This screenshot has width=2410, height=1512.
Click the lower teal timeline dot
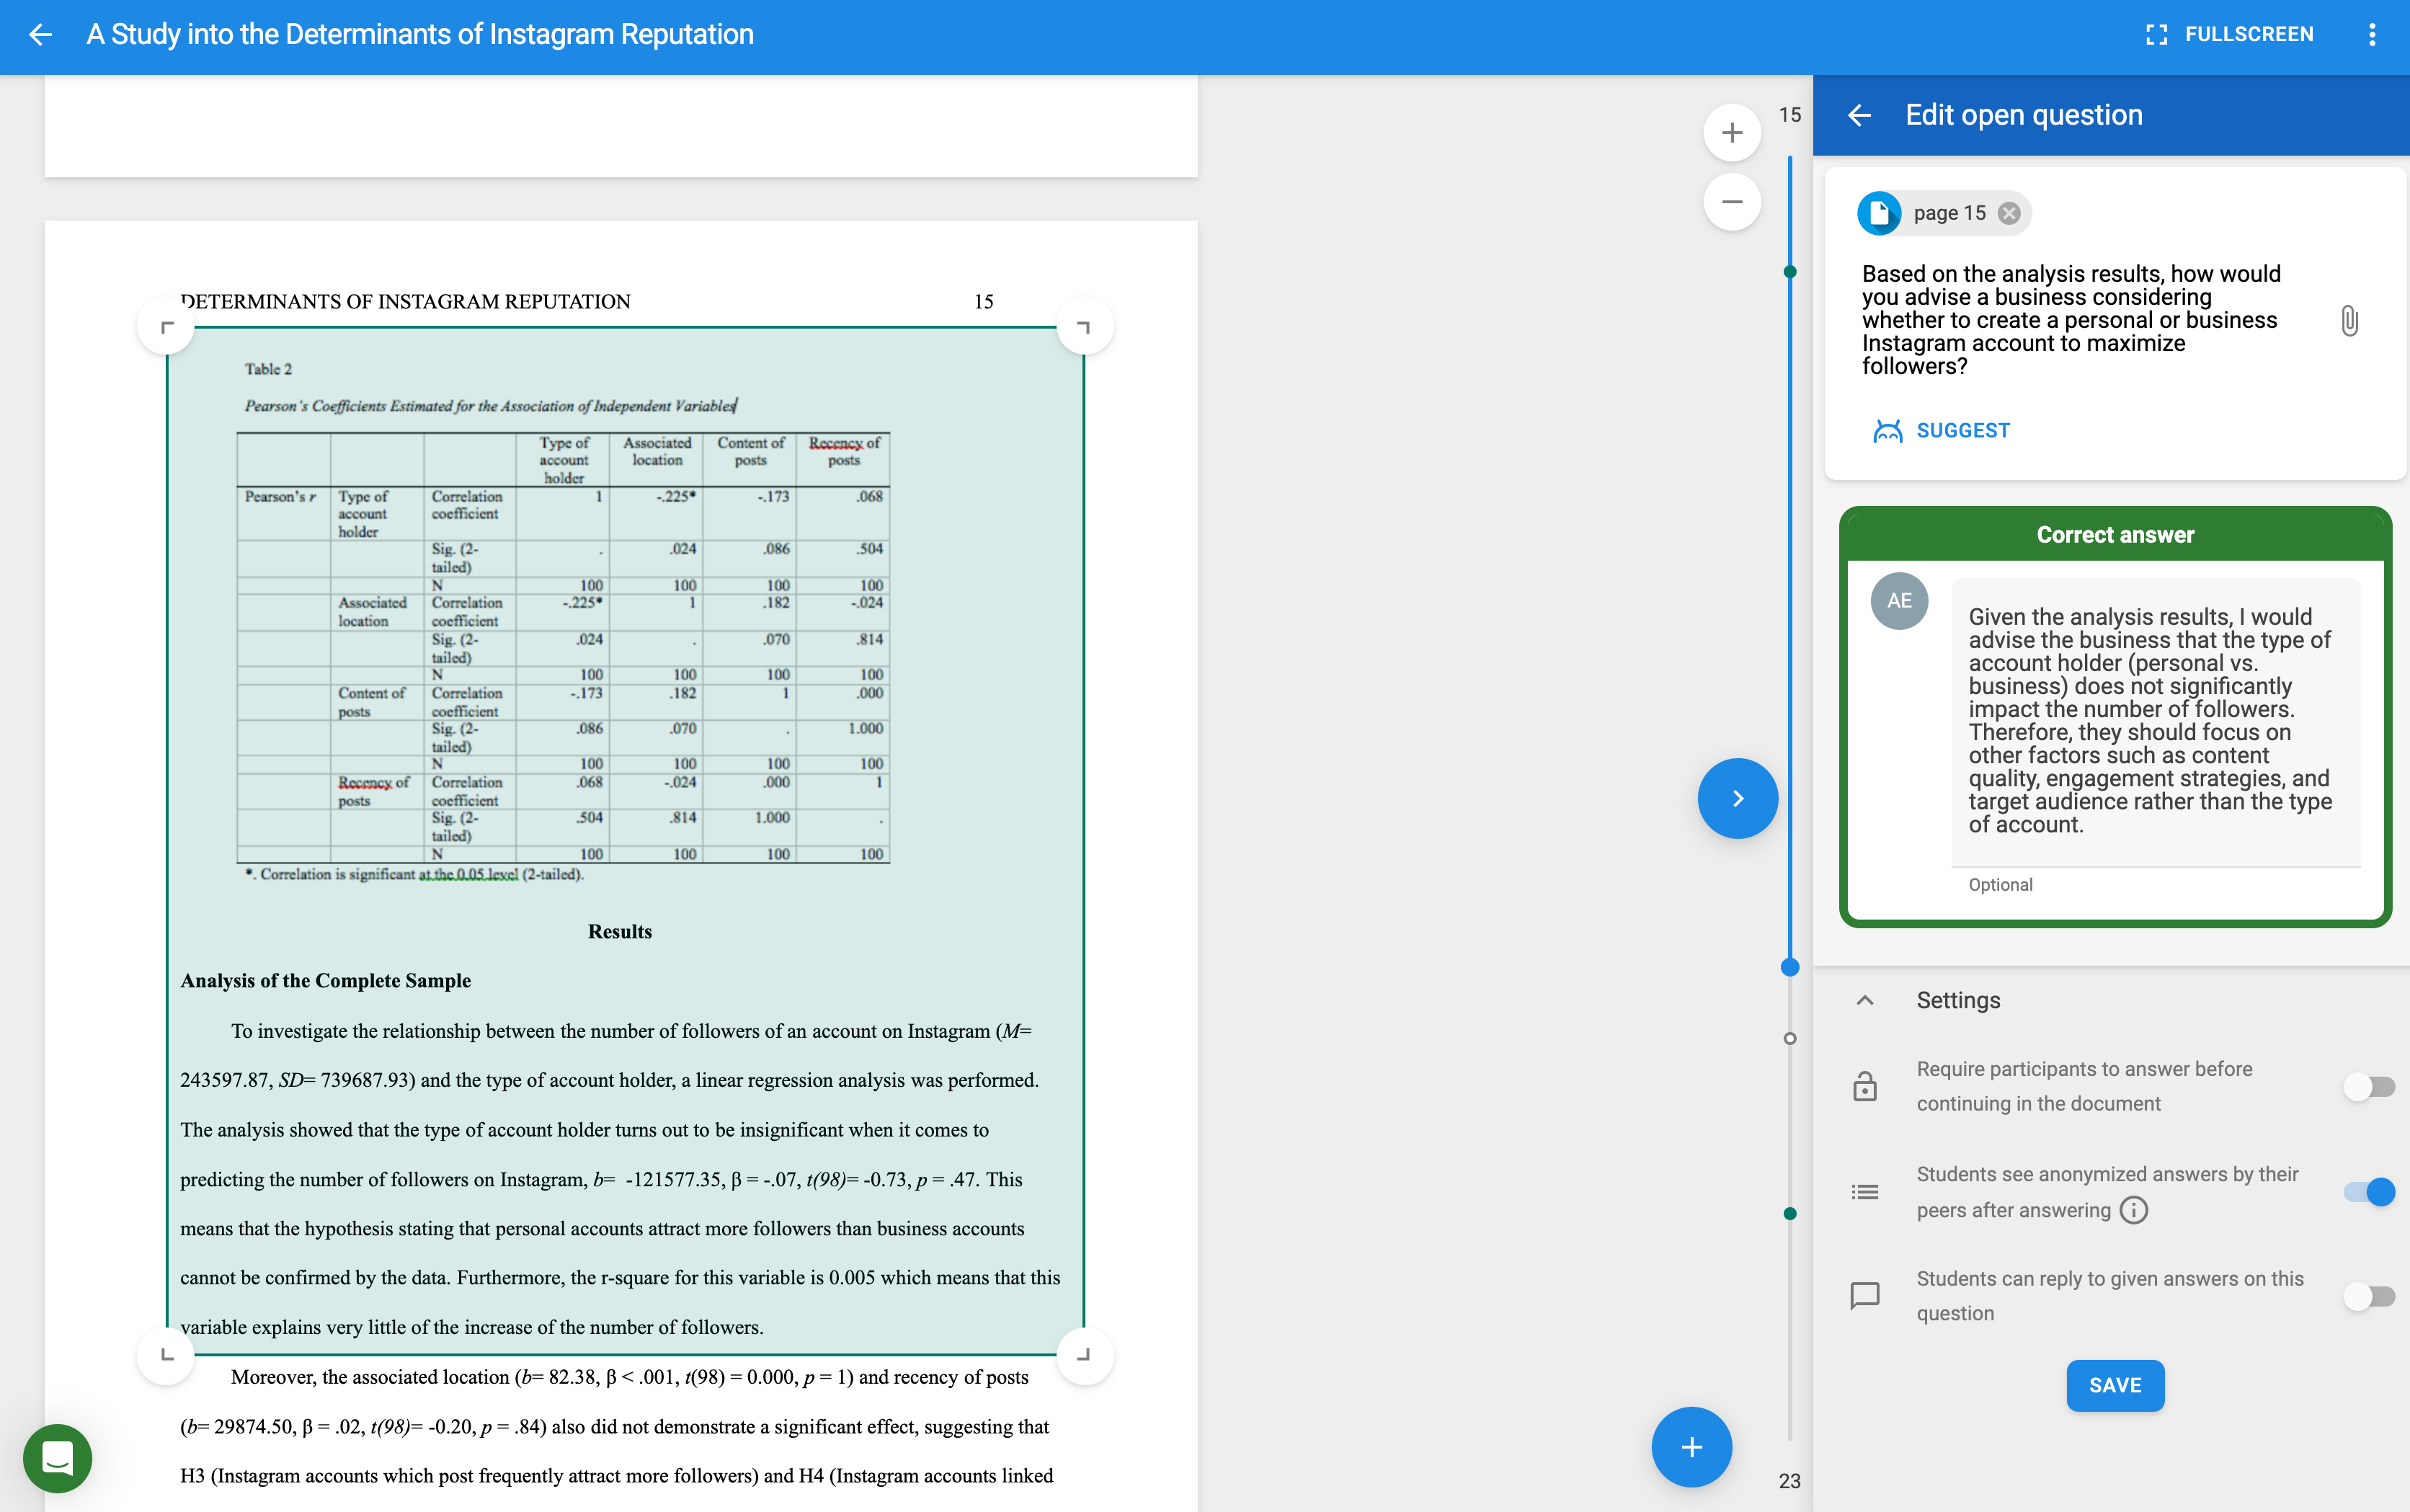tap(1790, 1214)
